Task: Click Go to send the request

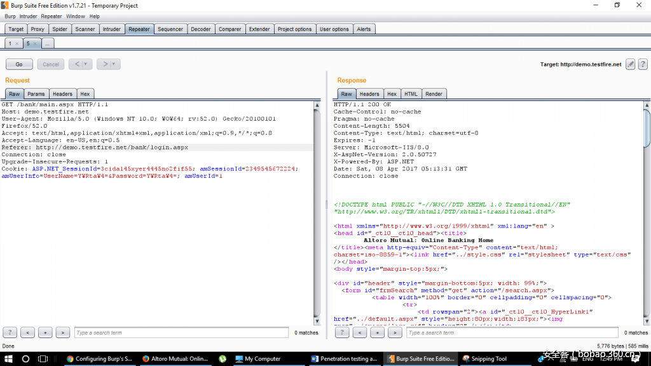Action: click(19, 64)
